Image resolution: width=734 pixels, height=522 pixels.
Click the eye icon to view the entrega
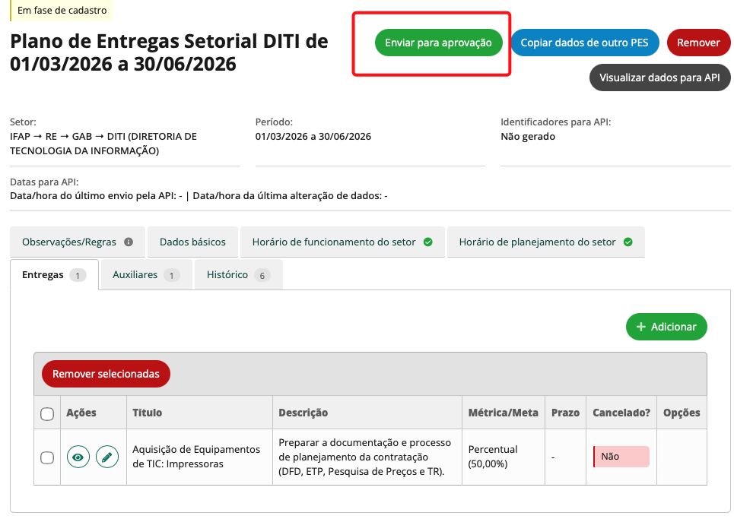[78, 457]
